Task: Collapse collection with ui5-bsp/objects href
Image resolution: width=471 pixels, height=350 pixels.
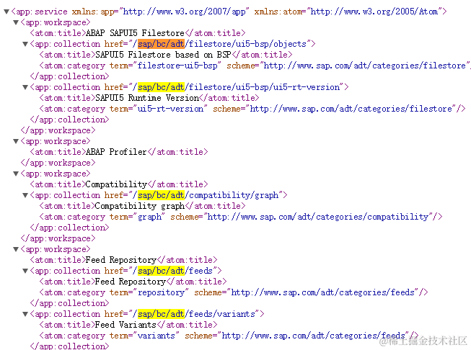Action: (x=25, y=44)
